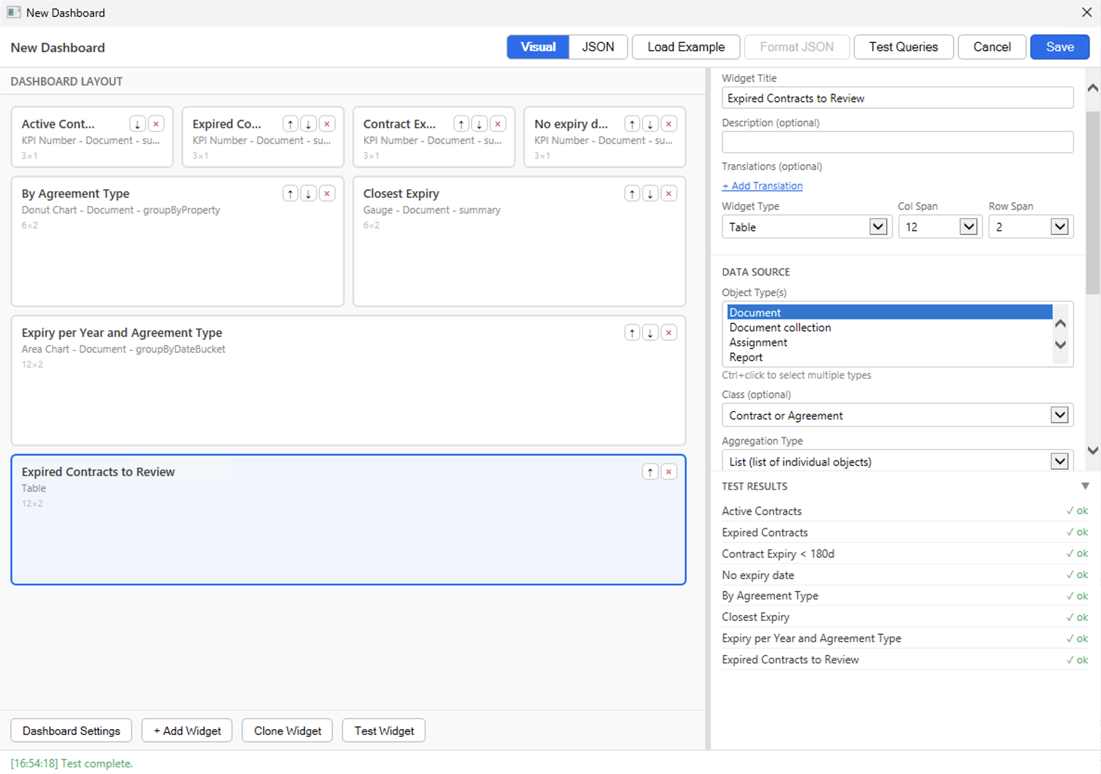Viewport: 1101px width, 774px height.
Task: Switch to JSON editor mode
Action: [x=598, y=47]
